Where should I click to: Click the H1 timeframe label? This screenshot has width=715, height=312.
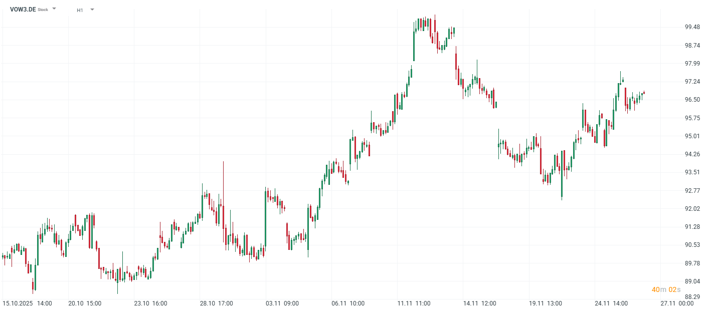point(80,10)
